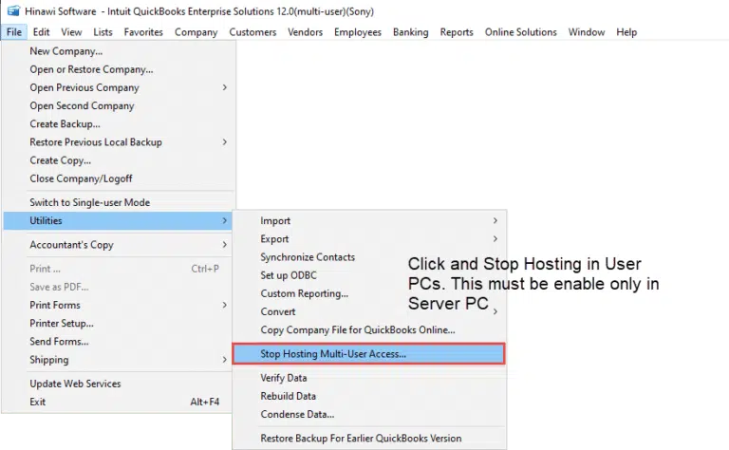Image resolution: width=729 pixels, height=450 pixels.
Task: Select Close Company/Logoff
Action: pyautogui.click(x=118, y=178)
